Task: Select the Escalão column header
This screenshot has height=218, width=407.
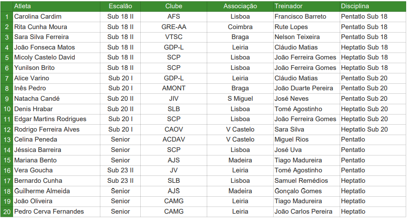Action: tap(120, 6)
